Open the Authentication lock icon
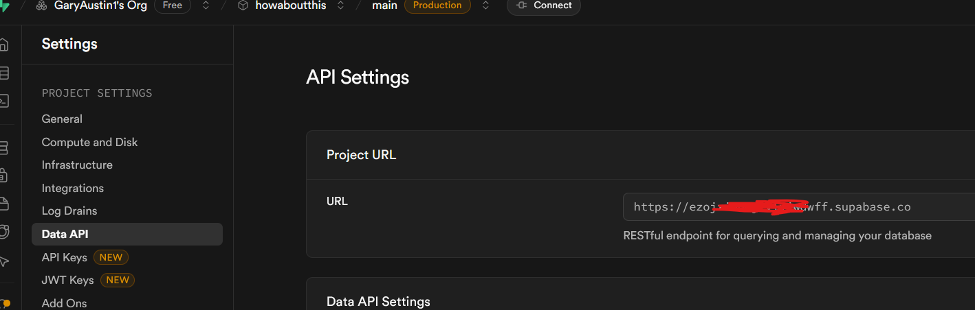 point(3,175)
